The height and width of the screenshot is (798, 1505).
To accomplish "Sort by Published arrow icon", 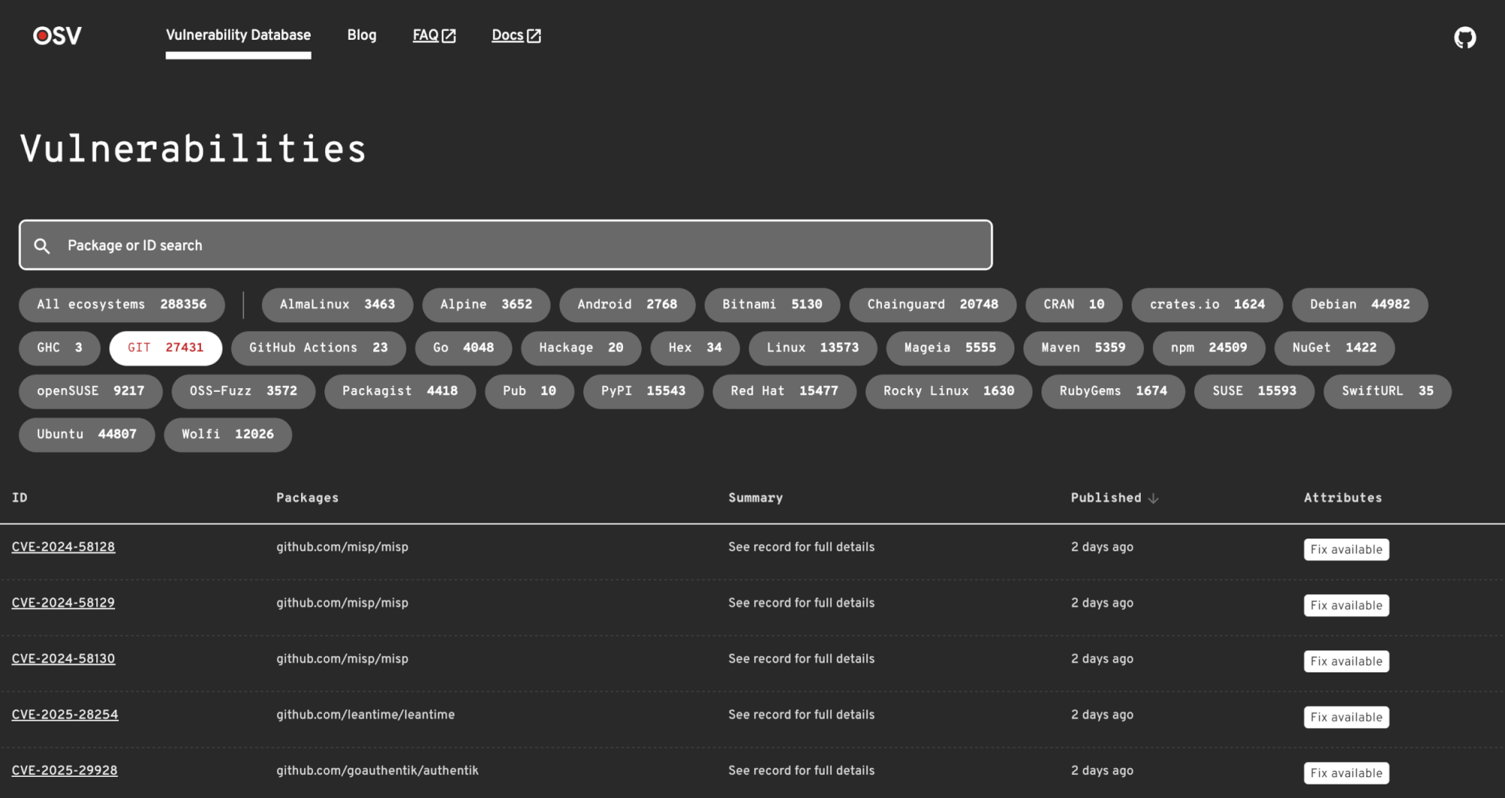I will click(1153, 498).
